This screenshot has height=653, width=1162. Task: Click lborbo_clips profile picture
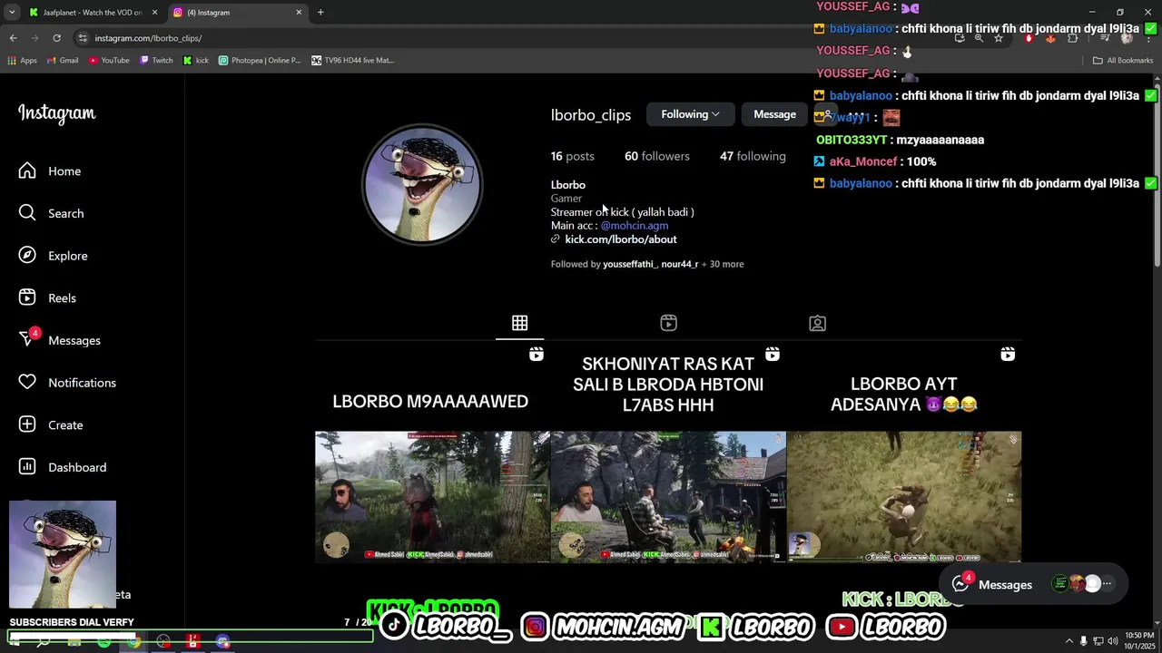[x=422, y=185]
